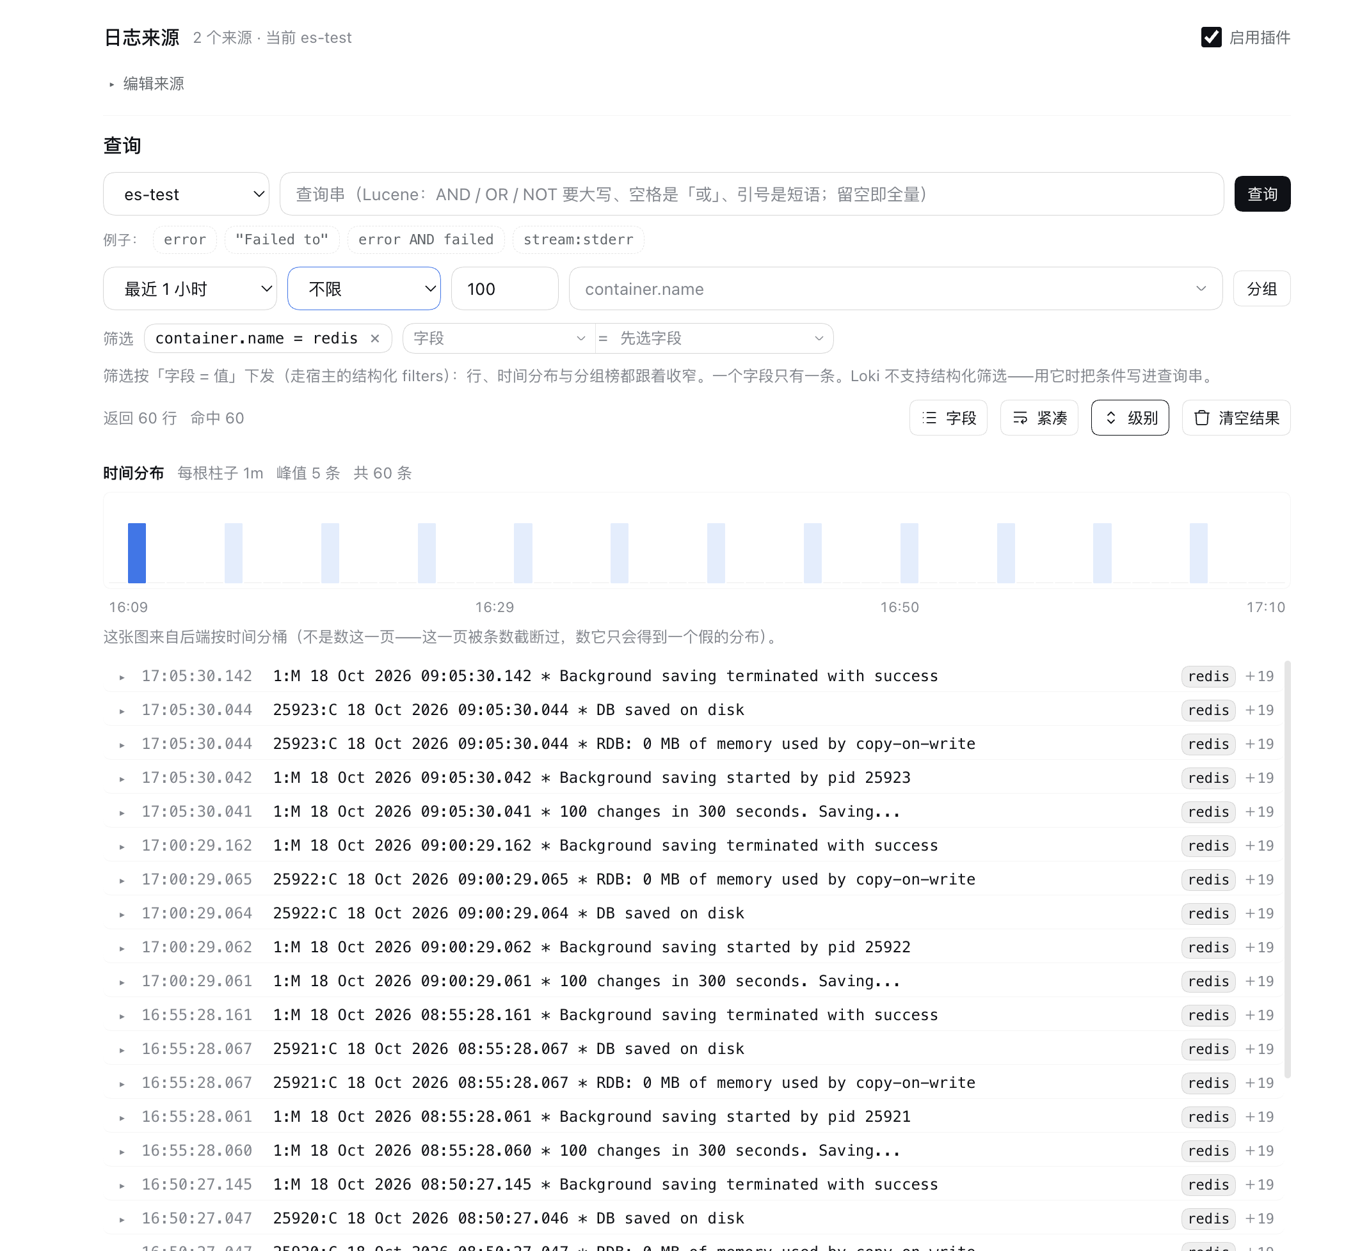The image size is (1353, 1251).
Task: Toggle the 紧凑 wrap mode button
Action: click(x=1038, y=418)
